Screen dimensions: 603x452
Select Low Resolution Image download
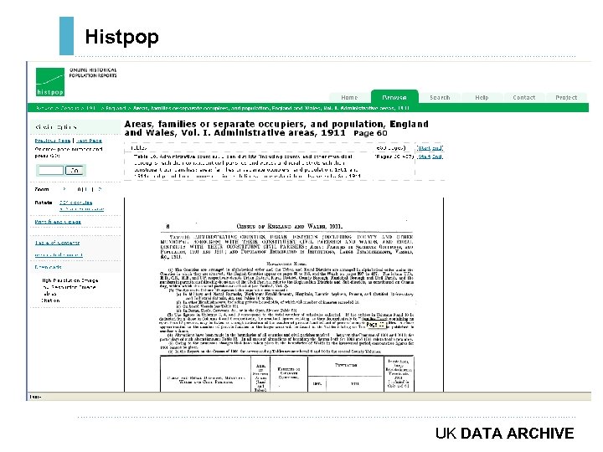tap(69, 287)
